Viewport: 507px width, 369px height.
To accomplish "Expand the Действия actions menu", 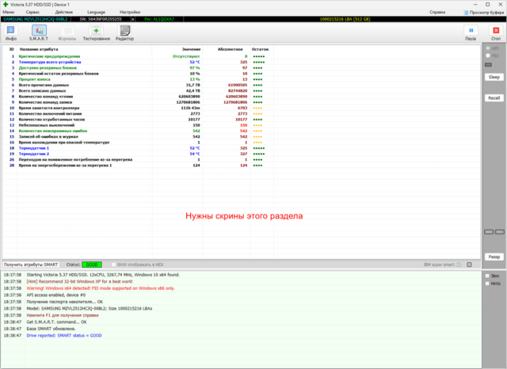I will pos(64,13).
